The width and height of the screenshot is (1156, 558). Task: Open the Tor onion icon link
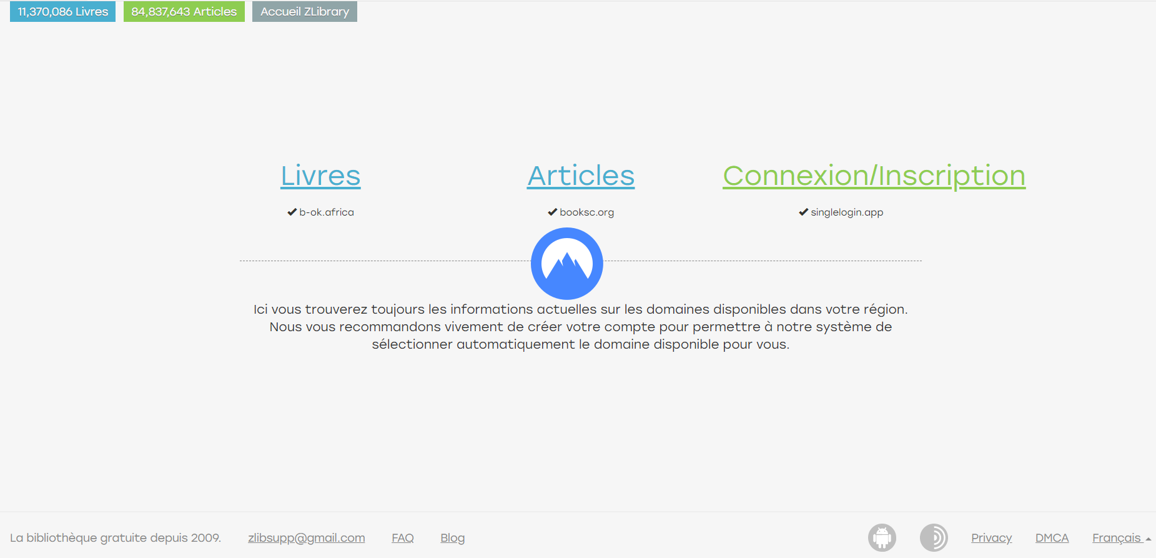pyautogui.click(x=934, y=537)
